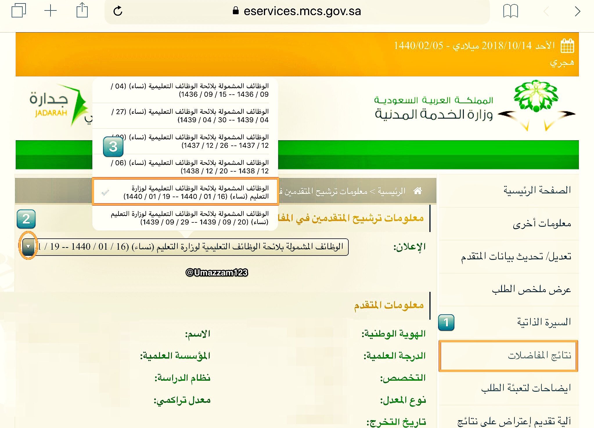Tap the plus icon to add a tab
Image resolution: width=594 pixels, height=428 pixels.
click(51, 11)
